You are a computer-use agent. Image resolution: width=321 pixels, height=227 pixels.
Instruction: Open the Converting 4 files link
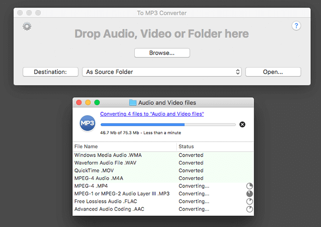point(152,114)
